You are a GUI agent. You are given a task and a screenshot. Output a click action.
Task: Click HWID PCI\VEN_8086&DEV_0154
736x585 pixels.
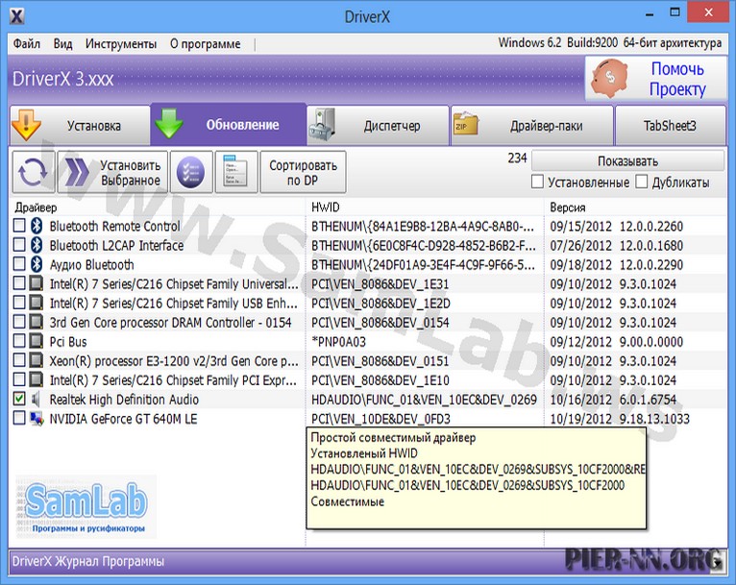pos(380,323)
